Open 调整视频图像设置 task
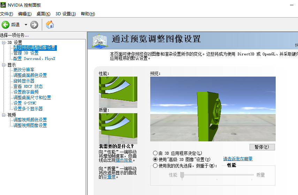 click(x=30, y=125)
